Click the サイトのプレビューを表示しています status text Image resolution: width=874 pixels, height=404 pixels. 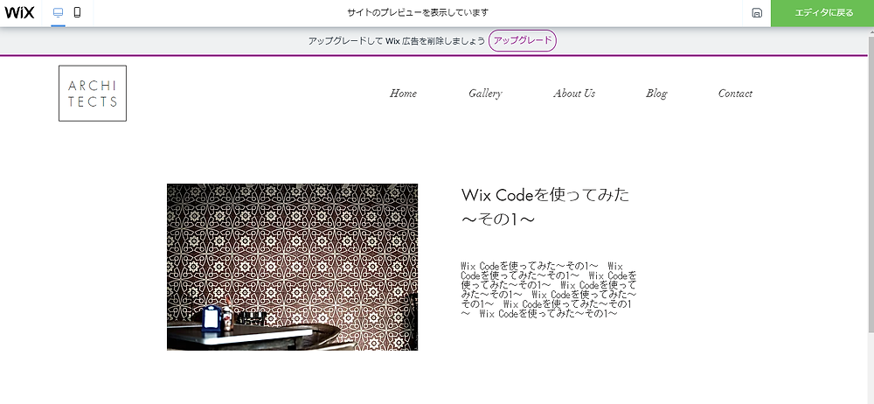(x=418, y=13)
